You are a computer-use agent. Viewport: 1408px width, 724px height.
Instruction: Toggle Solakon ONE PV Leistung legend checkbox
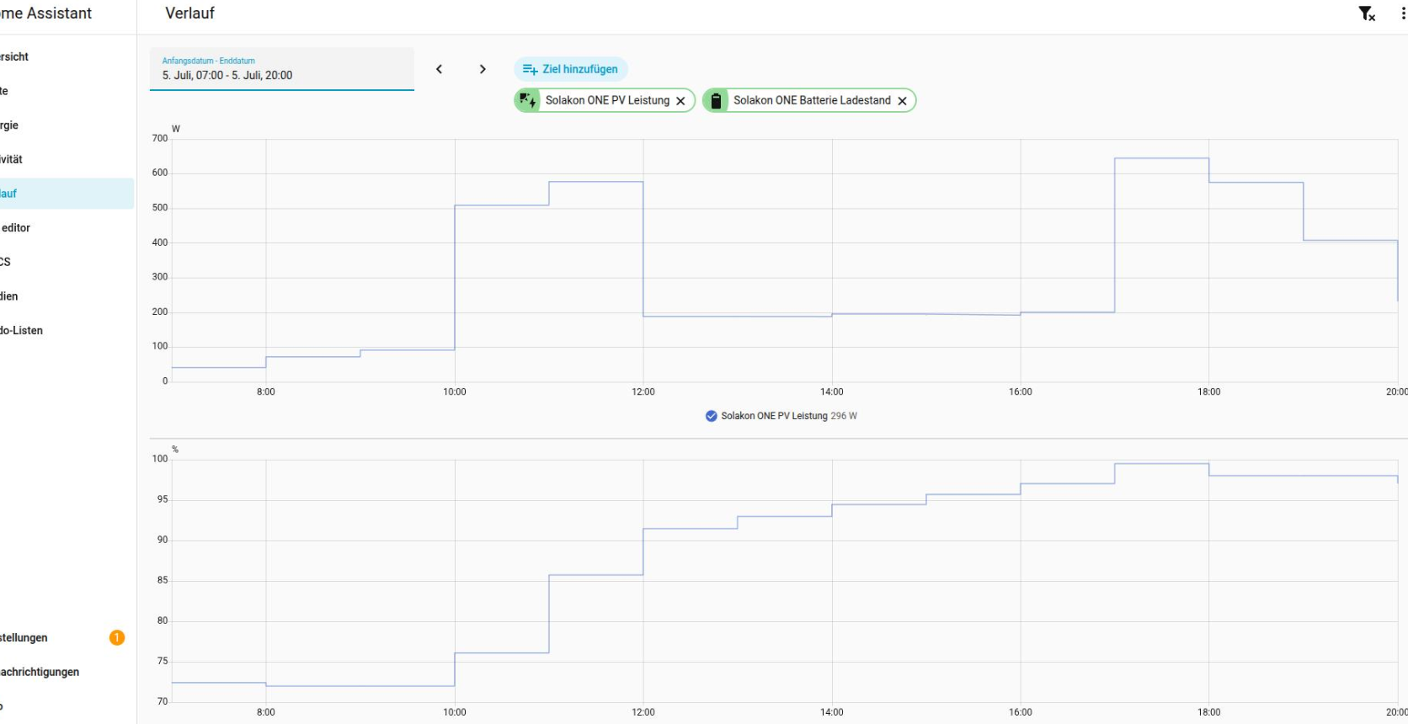tap(712, 416)
